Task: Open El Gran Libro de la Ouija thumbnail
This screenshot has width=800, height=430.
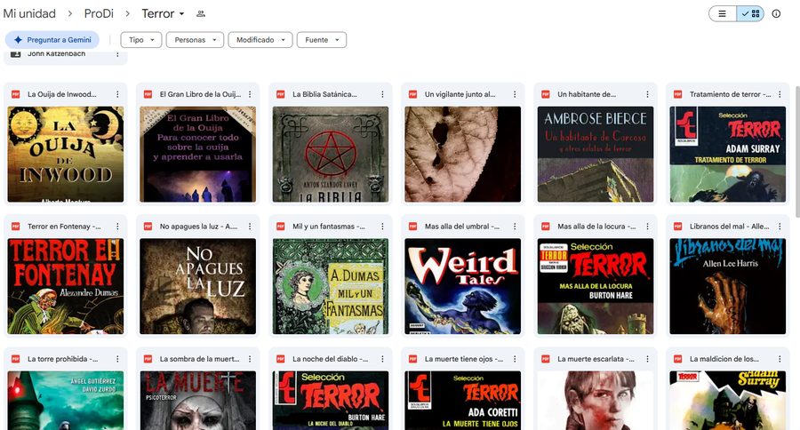Action: pyautogui.click(x=198, y=154)
